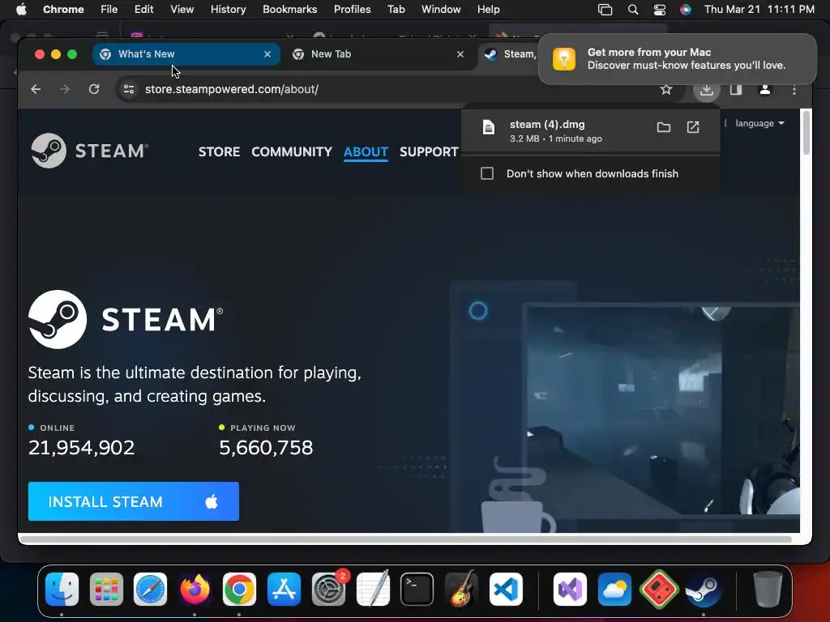Launch Firefox from the Dock
The width and height of the screenshot is (830, 622).
pyautogui.click(x=195, y=590)
